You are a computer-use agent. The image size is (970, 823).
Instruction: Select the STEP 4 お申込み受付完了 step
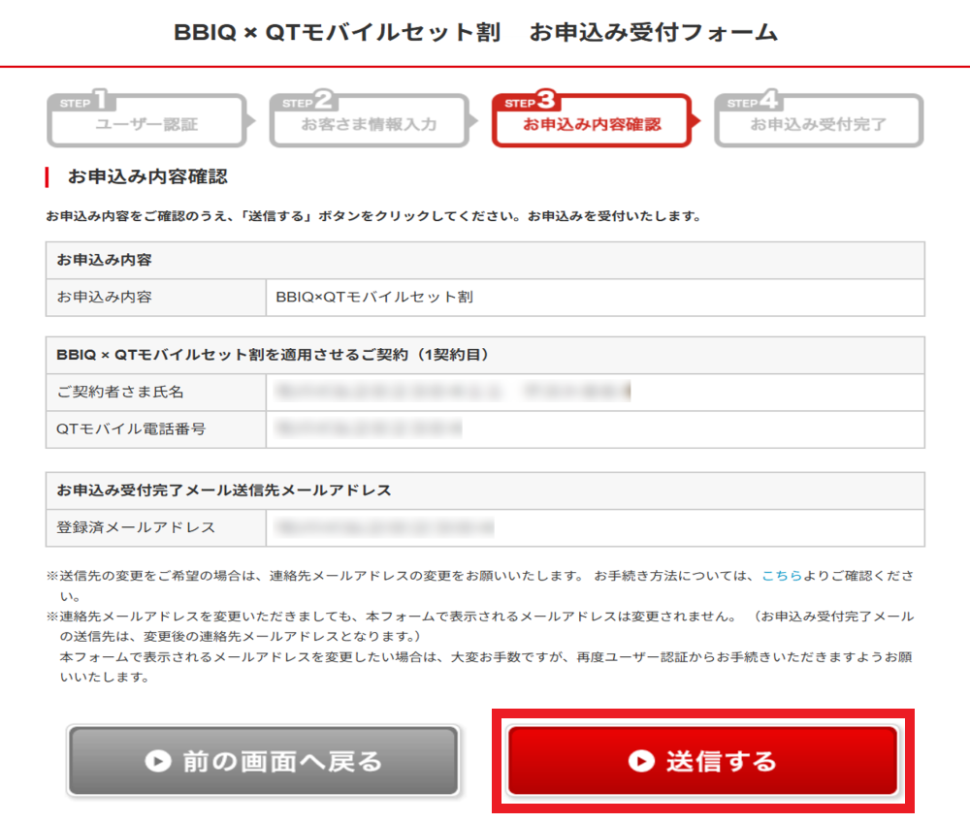coord(818,122)
